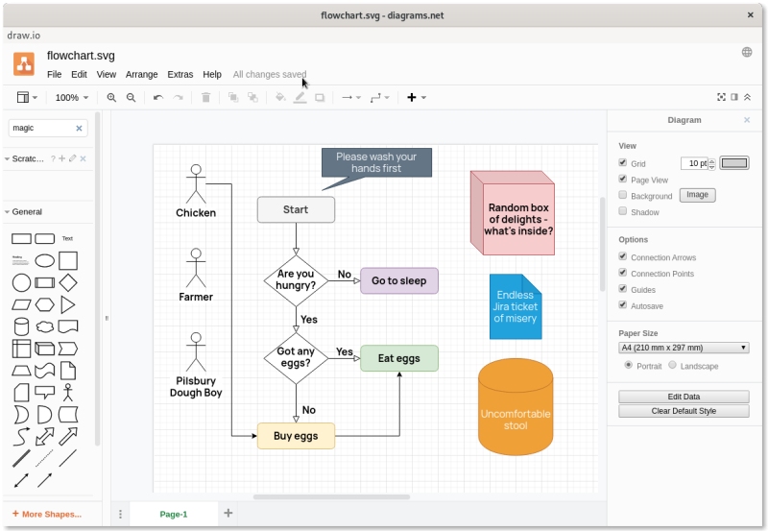Select the actor stick figure shape
Screen dimensions: 768x531
[x=67, y=393]
